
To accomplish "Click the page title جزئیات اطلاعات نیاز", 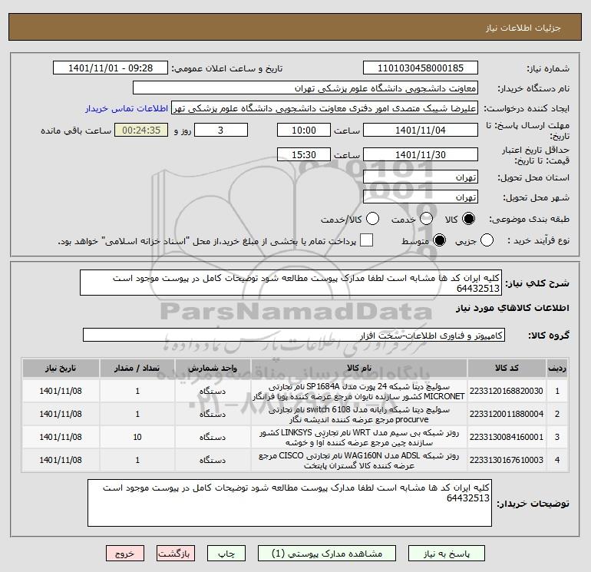I will 523,28.
